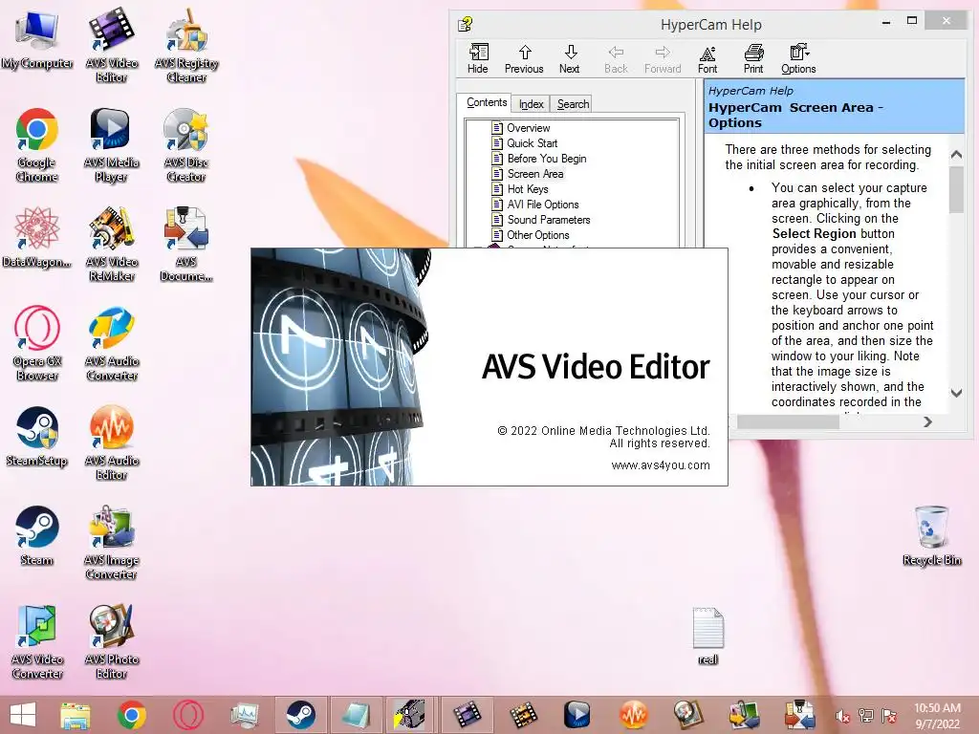
Task: Open AVS Image Converter from the taskbar
Action: coord(744,715)
